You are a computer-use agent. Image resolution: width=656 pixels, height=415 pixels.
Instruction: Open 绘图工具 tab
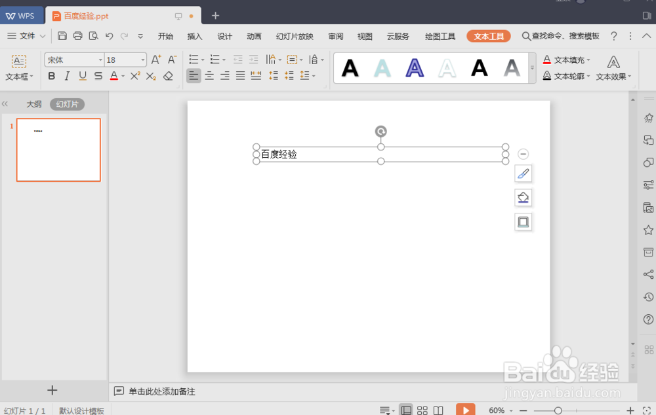click(440, 36)
